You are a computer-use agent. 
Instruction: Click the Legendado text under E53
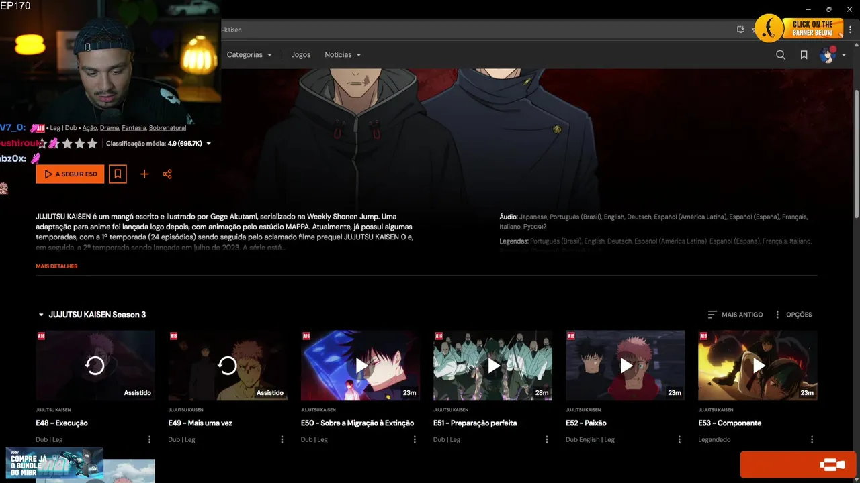pyautogui.click(x=714, y=440)
